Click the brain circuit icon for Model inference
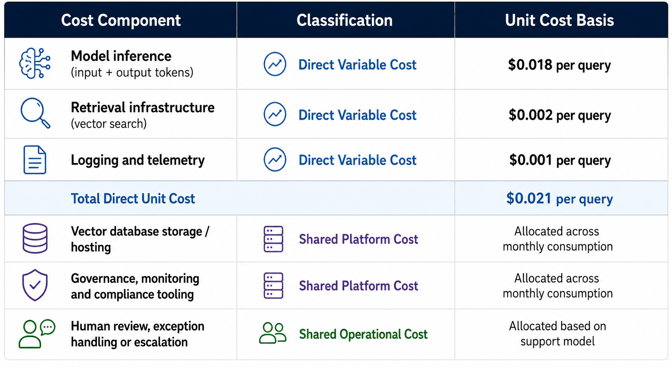 35,64
